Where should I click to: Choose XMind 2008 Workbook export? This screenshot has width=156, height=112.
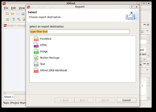click(50, 71)
